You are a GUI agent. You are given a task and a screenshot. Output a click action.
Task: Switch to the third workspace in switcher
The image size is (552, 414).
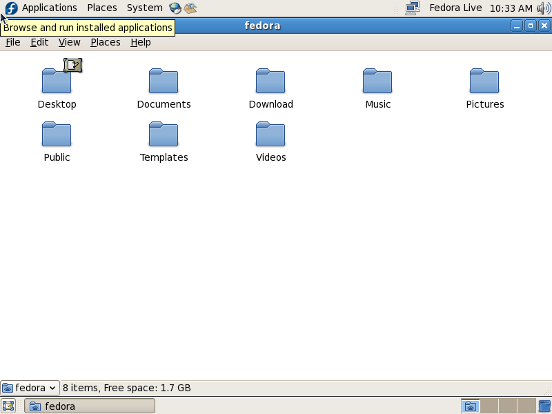click(507, 406)
